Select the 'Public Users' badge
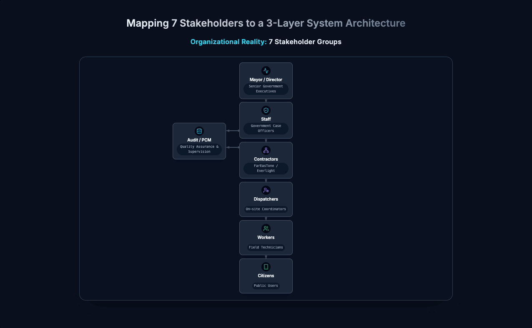532x328 pixels. click(x=266, y=286)
